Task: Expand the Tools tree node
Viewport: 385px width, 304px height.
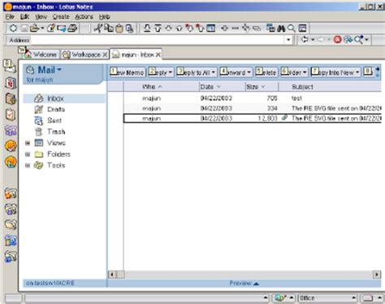Action: (x=28, y=165)
